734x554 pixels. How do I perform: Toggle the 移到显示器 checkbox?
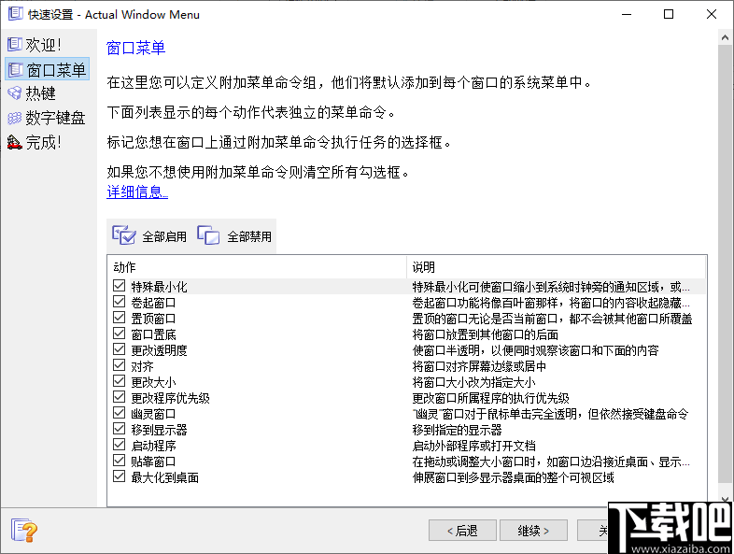click(x=119, y=429)
